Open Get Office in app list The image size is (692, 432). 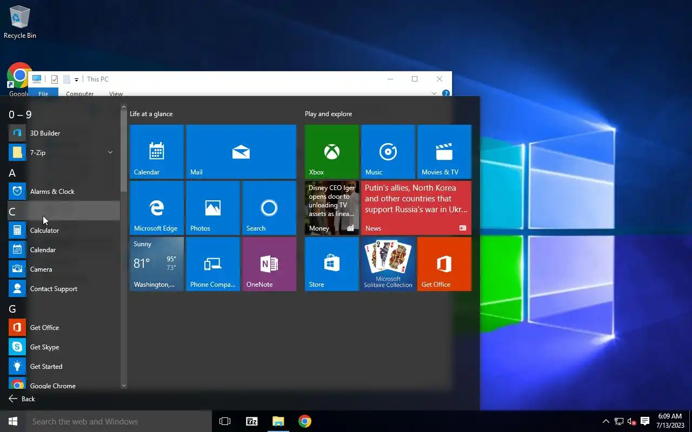tap(64, 328)
